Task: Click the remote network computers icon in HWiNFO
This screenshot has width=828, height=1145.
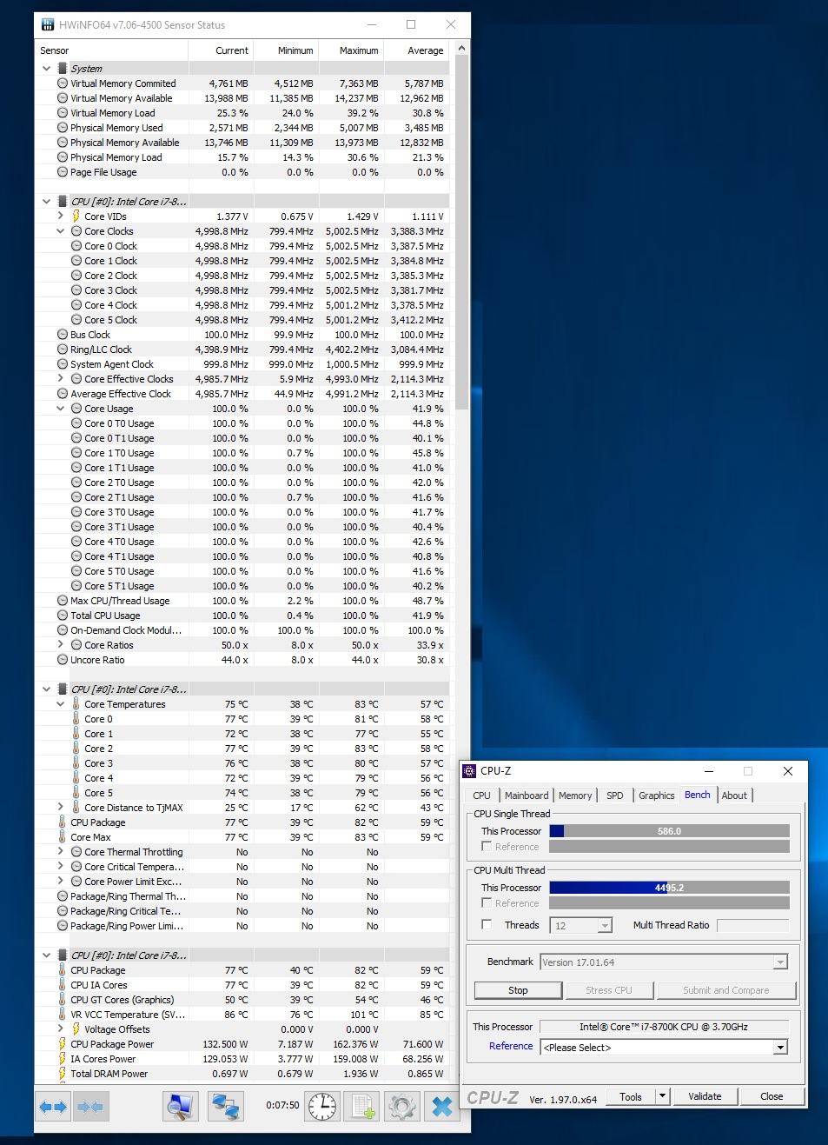Action: tap(226, 1107)
